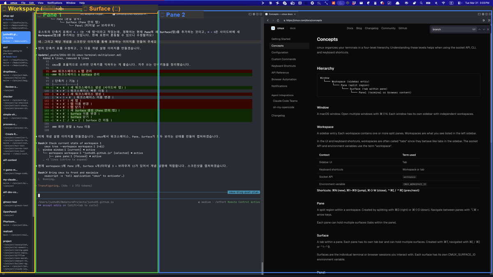Go back in the cmux browser pane

tap(268, 20)
